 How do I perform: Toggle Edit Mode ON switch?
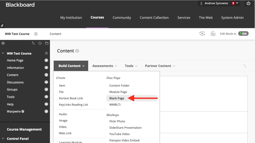click(x=243, y=34)
